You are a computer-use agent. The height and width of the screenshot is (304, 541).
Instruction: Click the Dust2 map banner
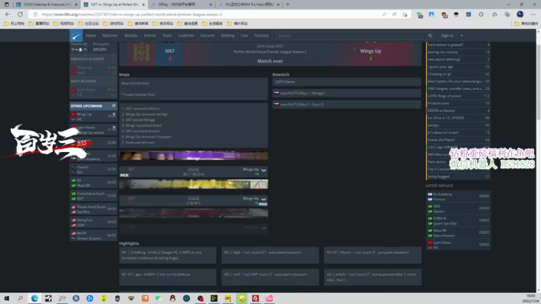point(193,184)
